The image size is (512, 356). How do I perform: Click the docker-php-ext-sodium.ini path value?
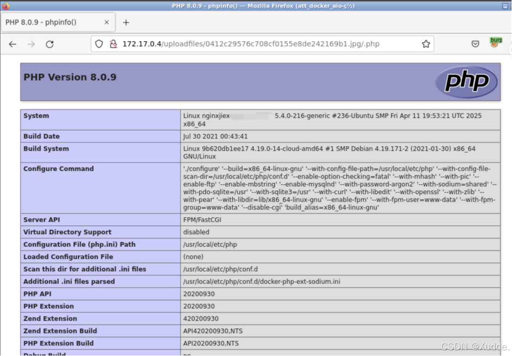coord(262,281)
